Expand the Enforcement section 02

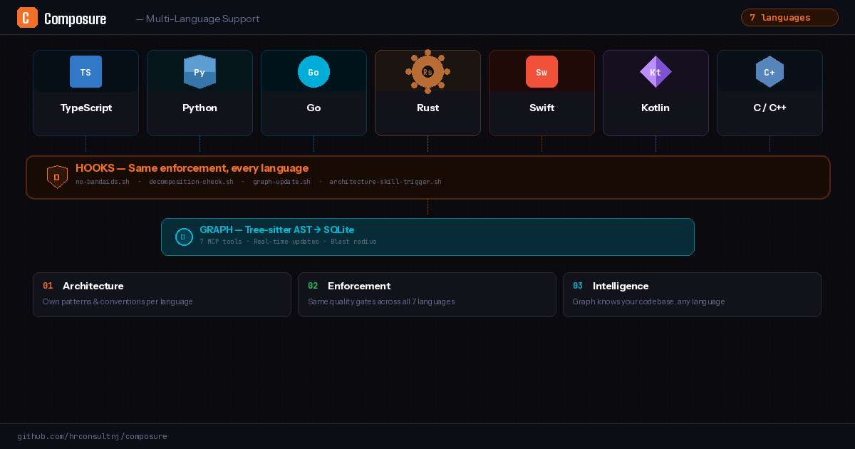427,294
